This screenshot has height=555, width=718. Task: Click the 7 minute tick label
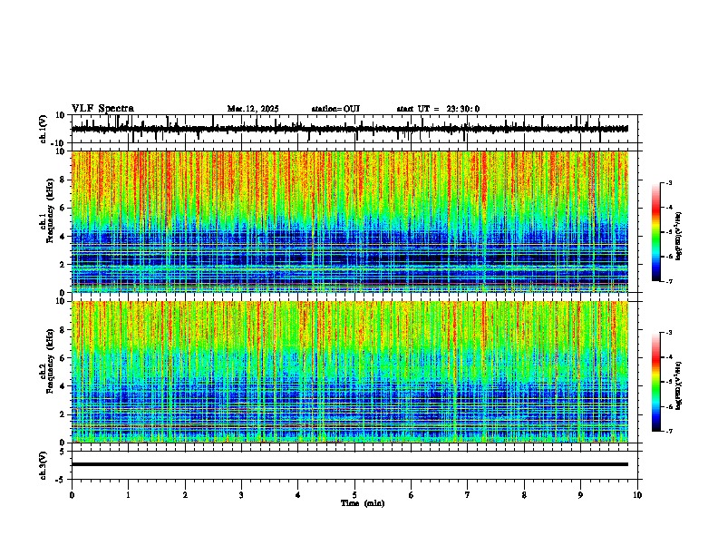coord(468,495)
